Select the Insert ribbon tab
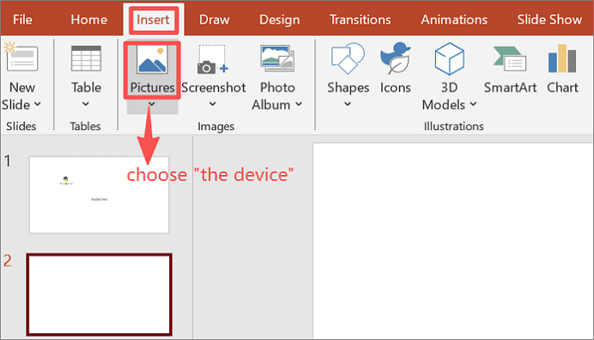Image resolution: width=594 pixels, height=340 pixels. (153, 20)
